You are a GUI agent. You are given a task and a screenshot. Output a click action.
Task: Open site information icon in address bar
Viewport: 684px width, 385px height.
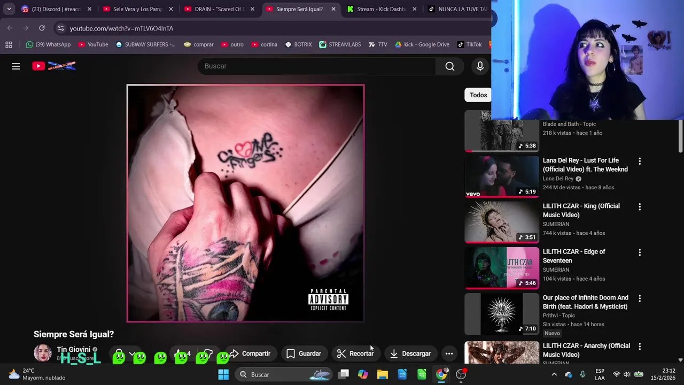click(x=61, y=28)
